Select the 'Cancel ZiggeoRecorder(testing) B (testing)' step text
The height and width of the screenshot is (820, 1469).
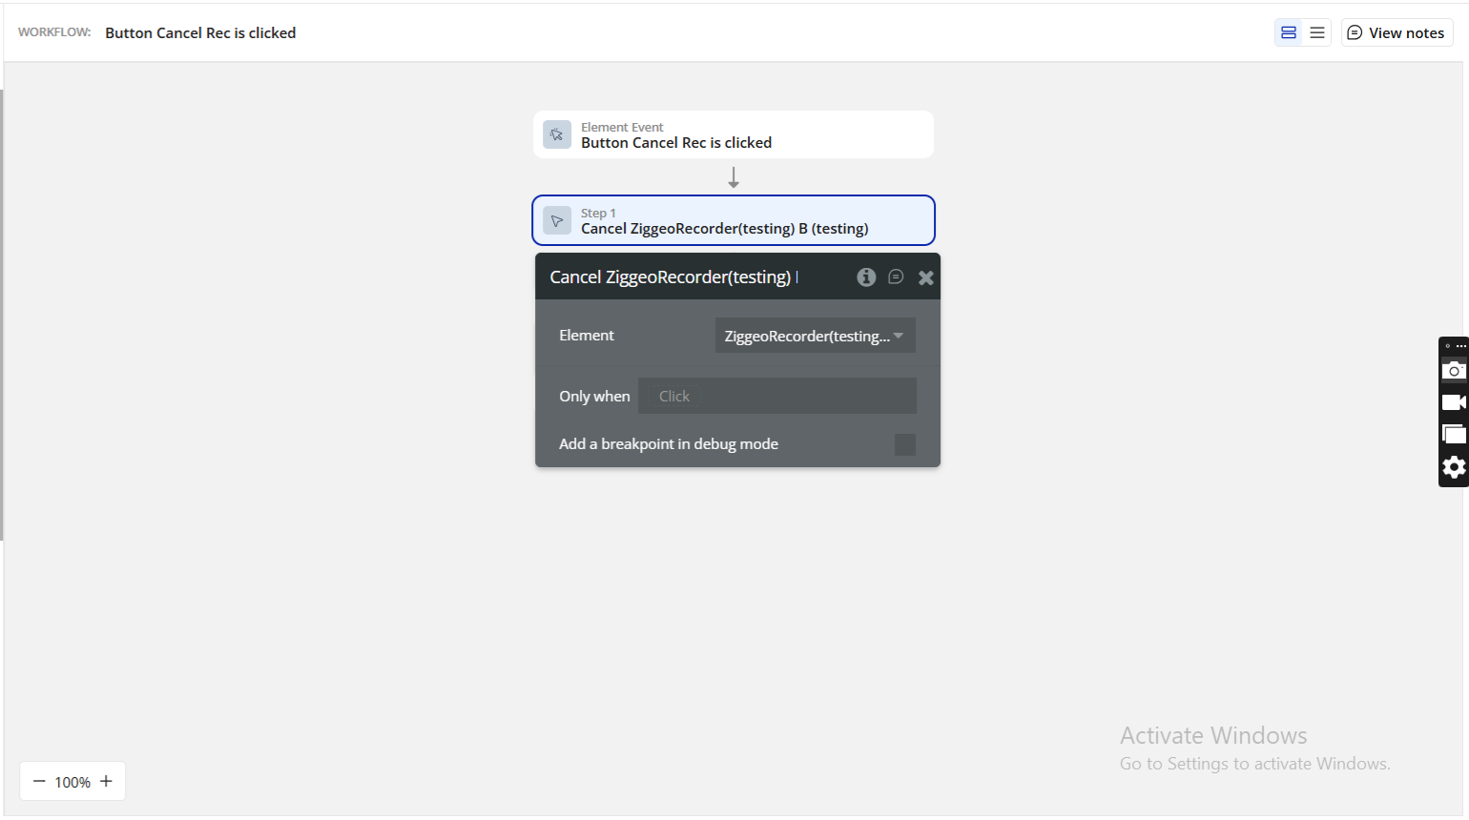coord(725,229)
